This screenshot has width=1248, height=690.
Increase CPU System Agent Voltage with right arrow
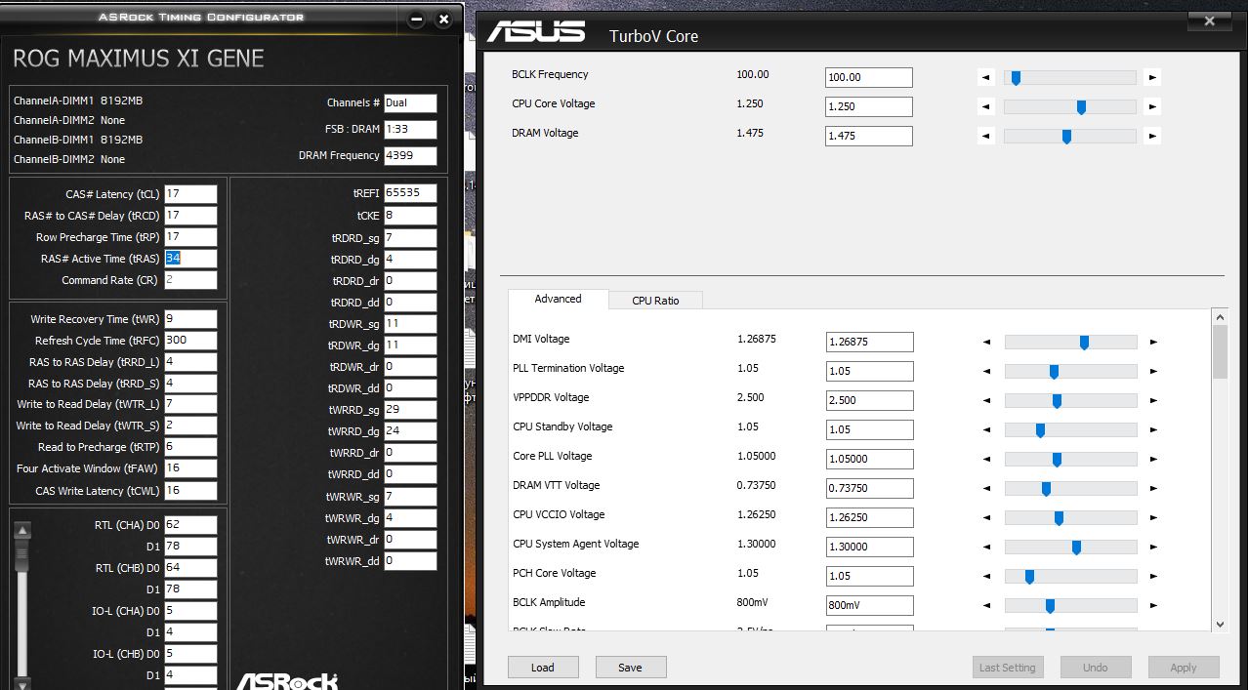pos(1153,548)
